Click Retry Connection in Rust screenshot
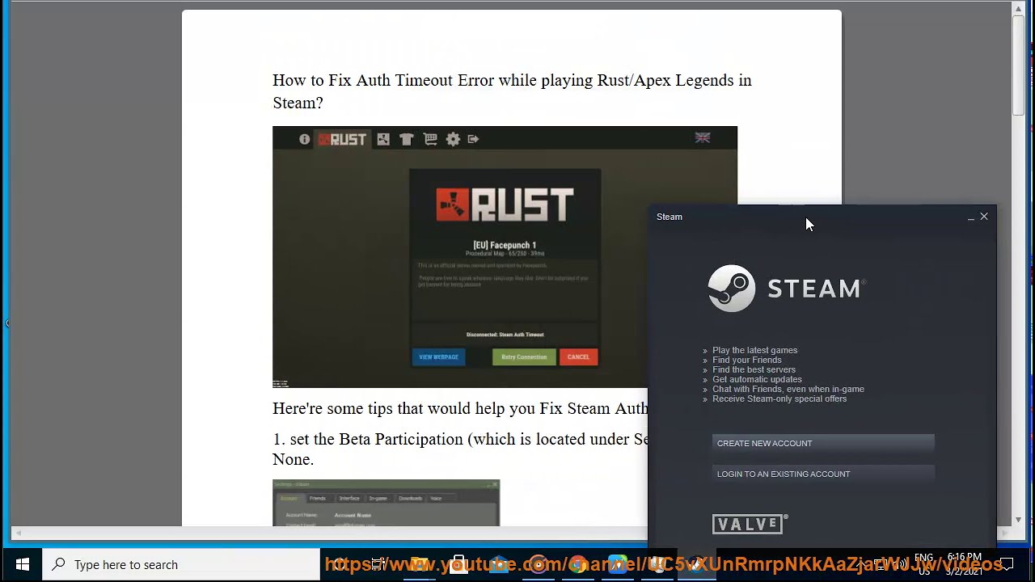 [x=524, y=356]
